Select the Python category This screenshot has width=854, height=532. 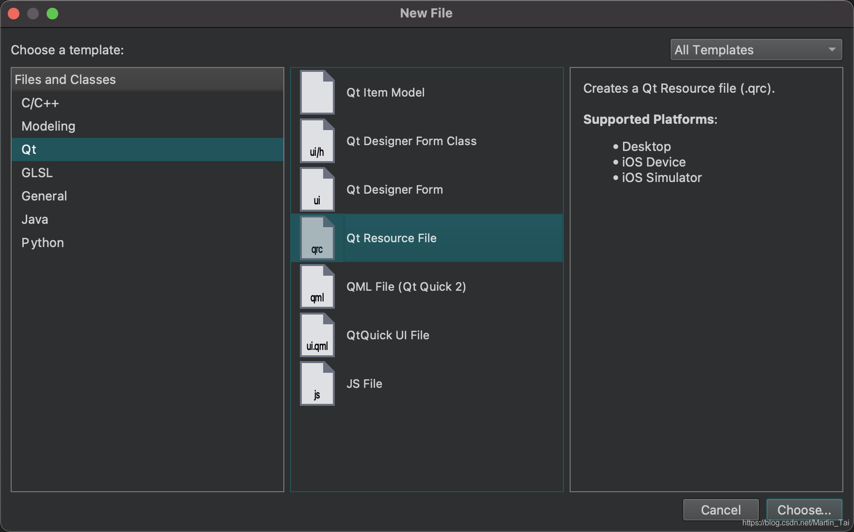[148, 243]
